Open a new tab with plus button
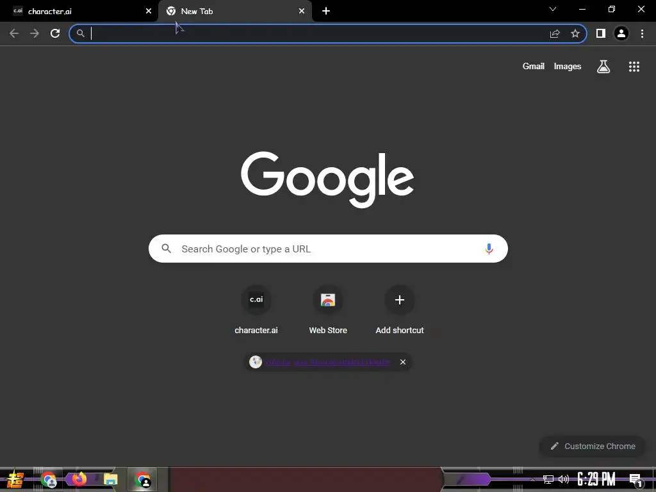This screenshot has height=492, width=656. point(326,12)
